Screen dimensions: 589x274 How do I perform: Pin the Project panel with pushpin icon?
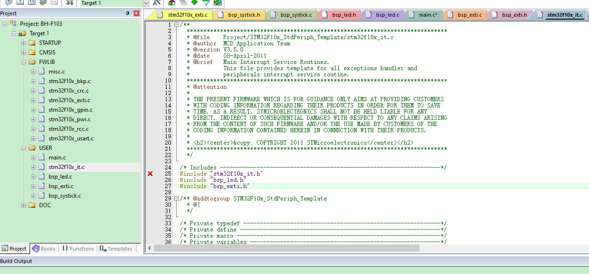128,13
